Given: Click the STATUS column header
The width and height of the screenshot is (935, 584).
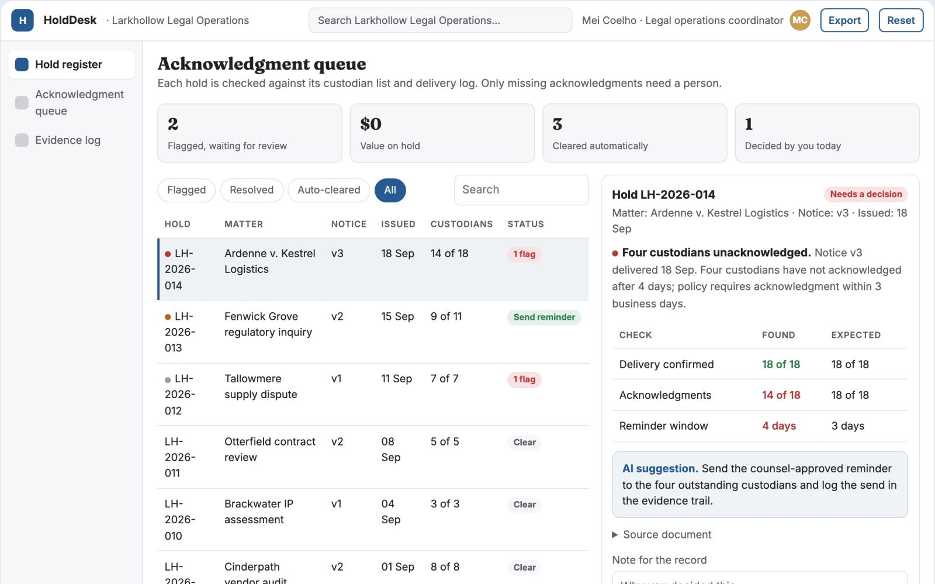Looking at the screenshot, I should [x=525, y=224].
